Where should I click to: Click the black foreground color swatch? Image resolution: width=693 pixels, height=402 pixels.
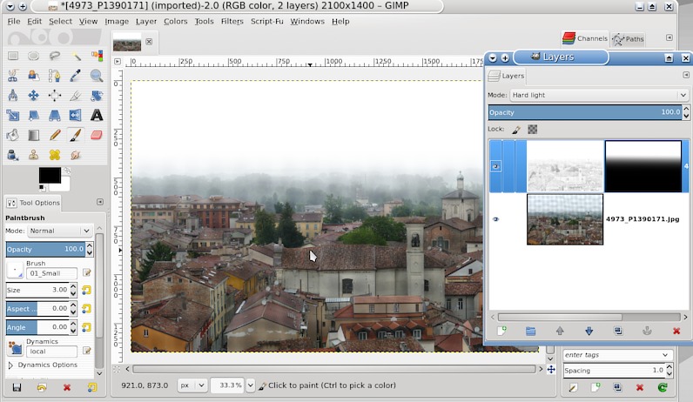point(50,176)
